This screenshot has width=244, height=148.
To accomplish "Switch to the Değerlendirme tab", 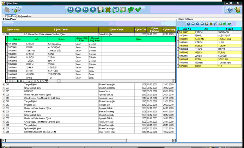I will point(25,16).
